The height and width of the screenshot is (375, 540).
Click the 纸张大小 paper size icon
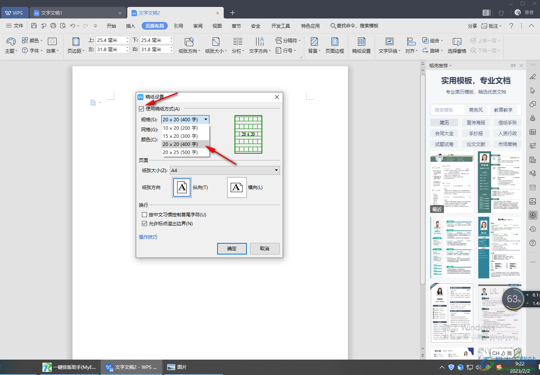coord(216,42)
